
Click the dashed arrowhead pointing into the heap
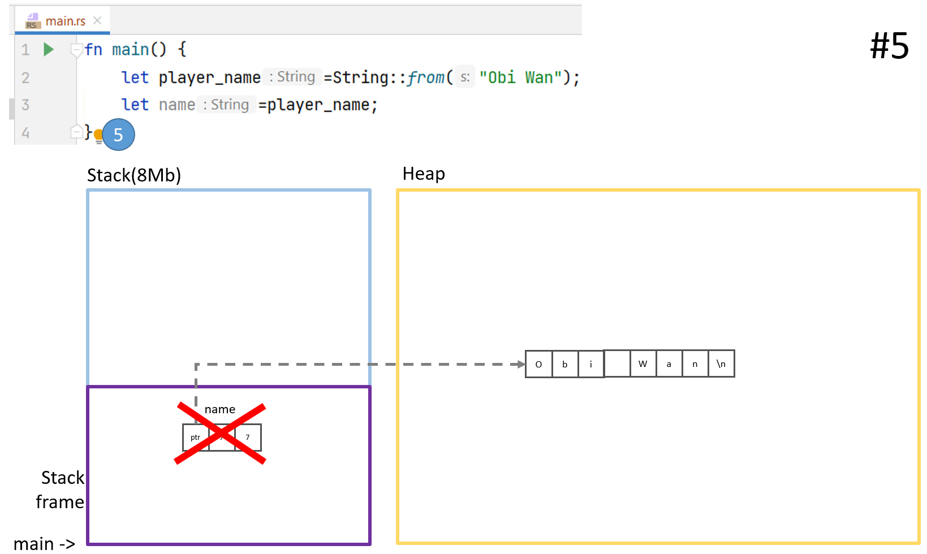[x=520, y=364]
